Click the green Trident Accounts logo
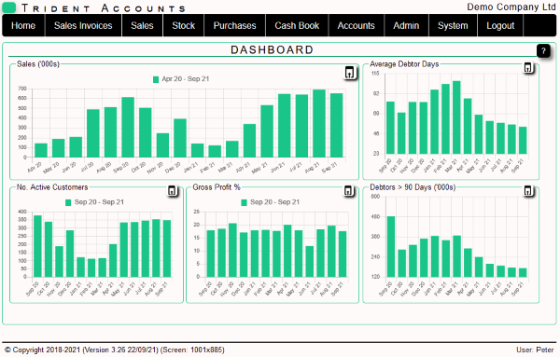Screen dimensions: 560x357 (9, 7)
